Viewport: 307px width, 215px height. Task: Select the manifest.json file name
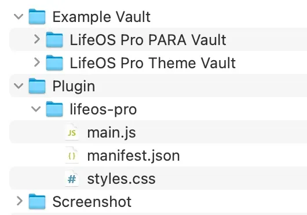133,156
